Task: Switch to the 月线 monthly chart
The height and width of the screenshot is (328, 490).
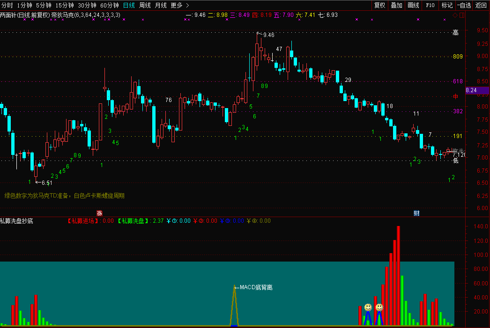Action: [x=161, y=5]
